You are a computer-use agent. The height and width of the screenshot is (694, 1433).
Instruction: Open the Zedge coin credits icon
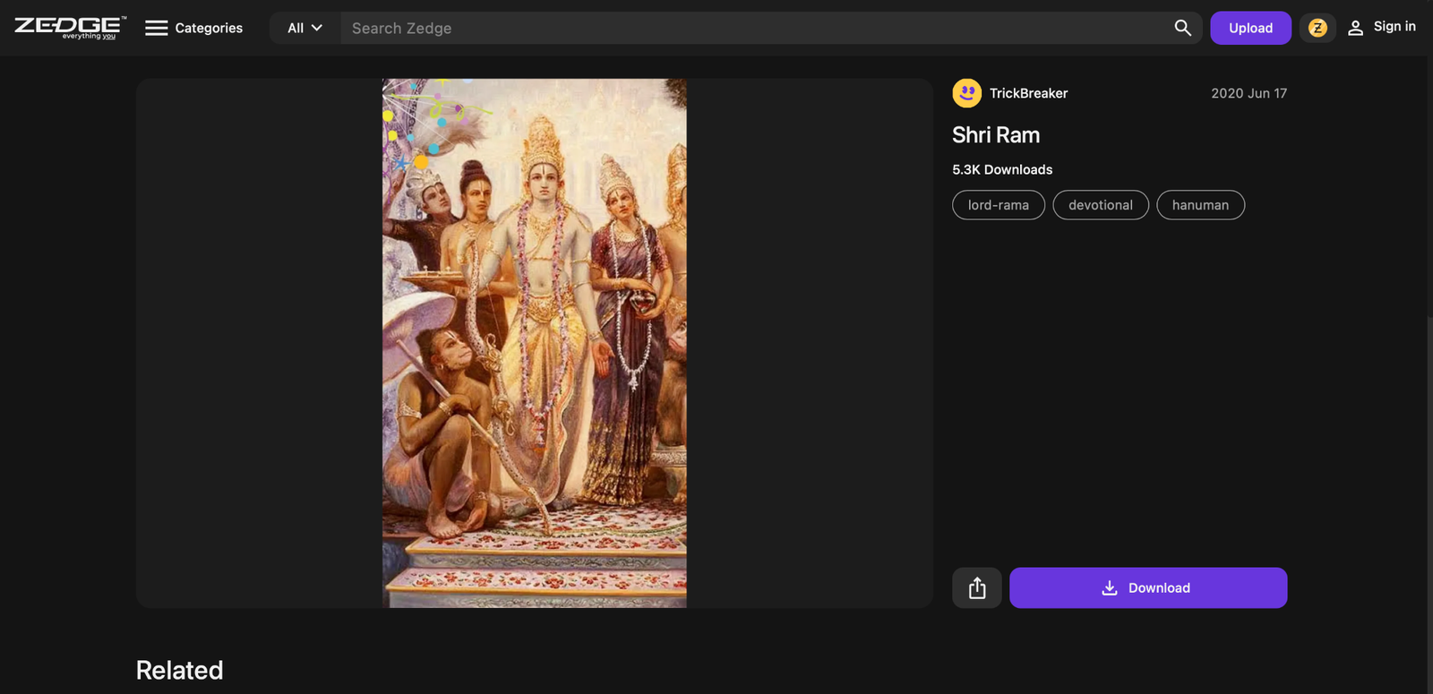click(x=1317, y=28)
